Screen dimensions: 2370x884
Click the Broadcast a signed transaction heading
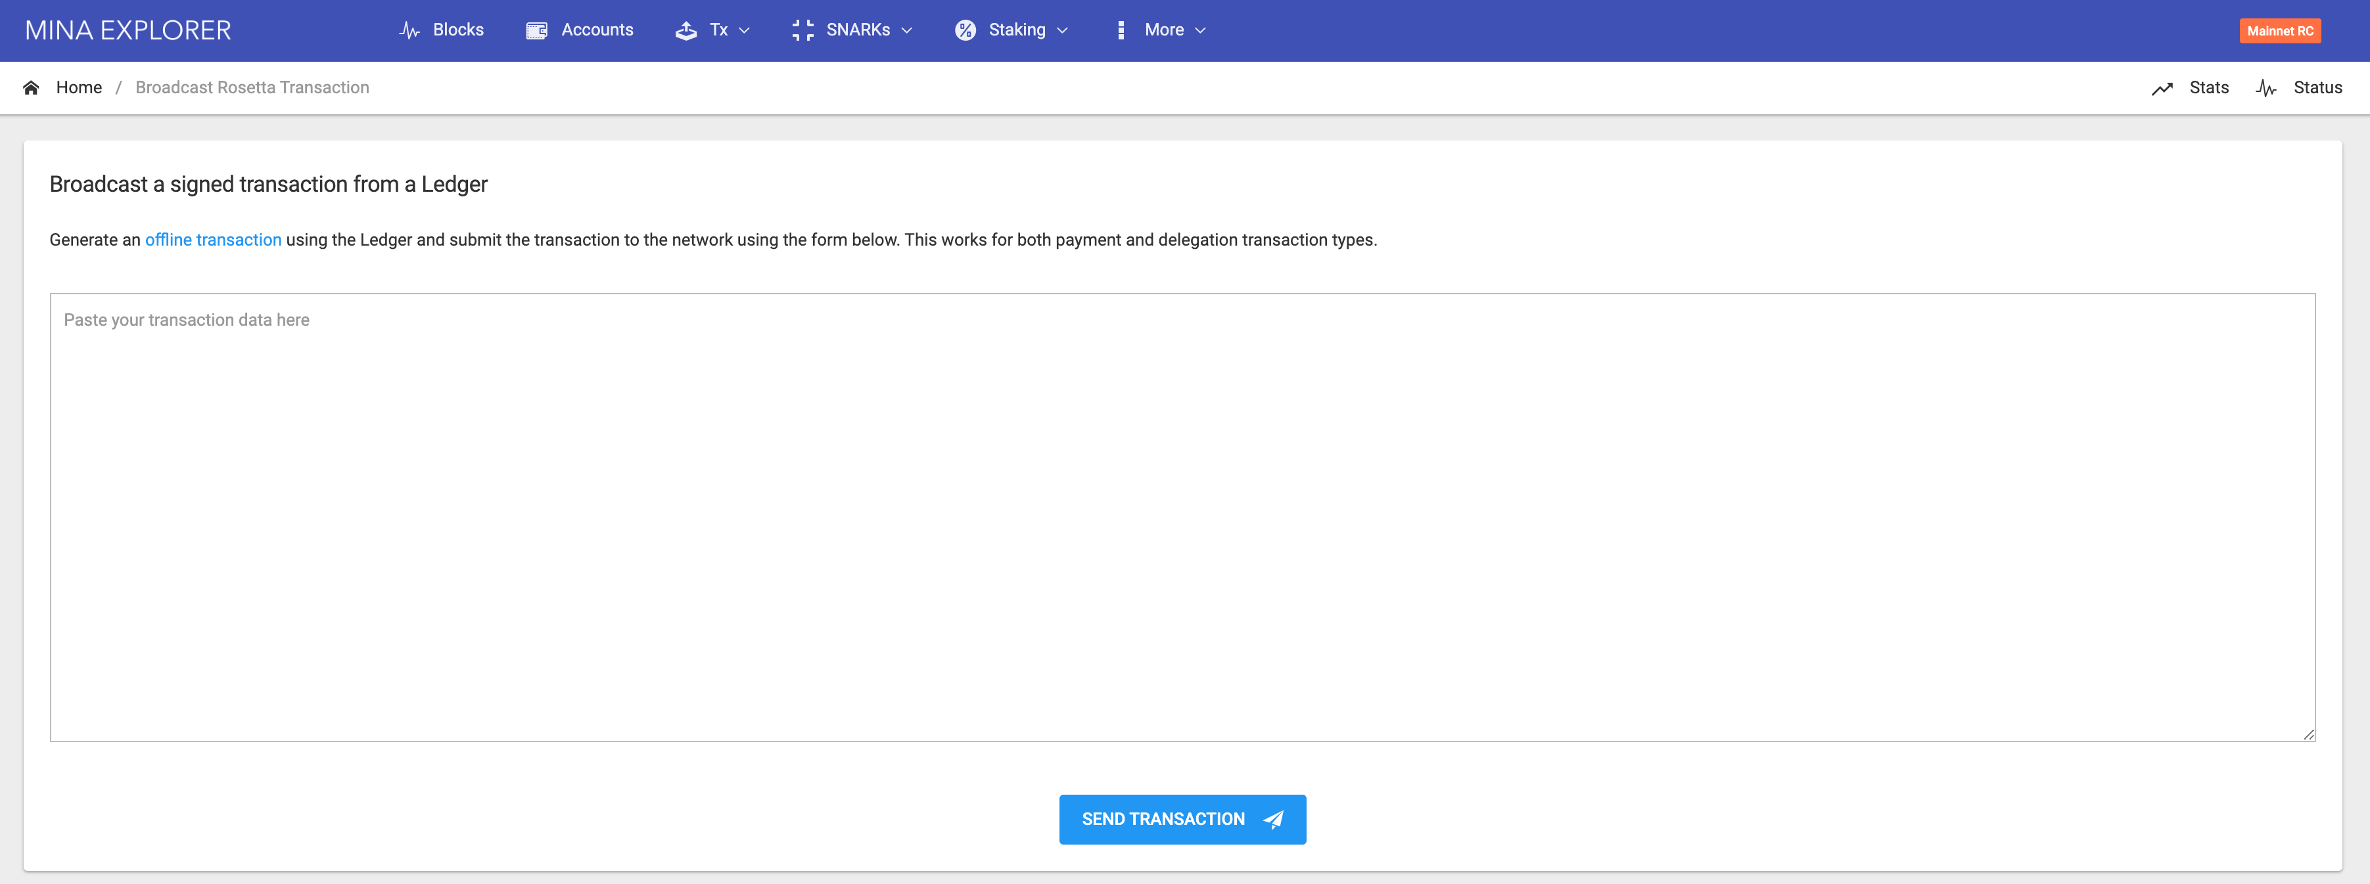269,185
